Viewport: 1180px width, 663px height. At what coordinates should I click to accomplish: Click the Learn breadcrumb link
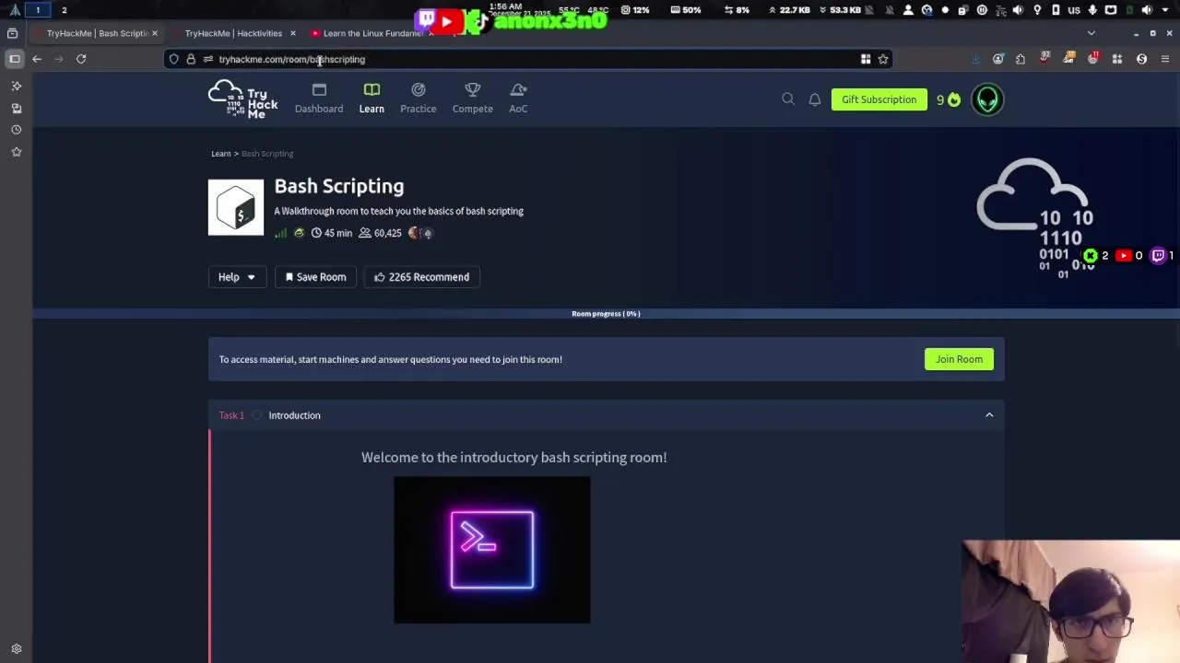point(221,154)
